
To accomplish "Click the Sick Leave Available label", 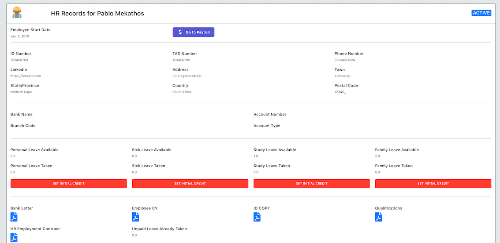I will click(x=152, y=150).
